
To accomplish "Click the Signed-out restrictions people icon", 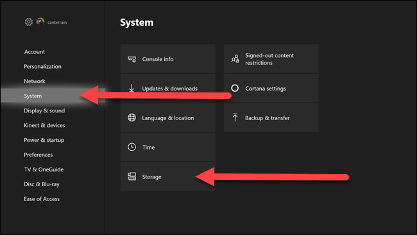I will click(235, 59).
